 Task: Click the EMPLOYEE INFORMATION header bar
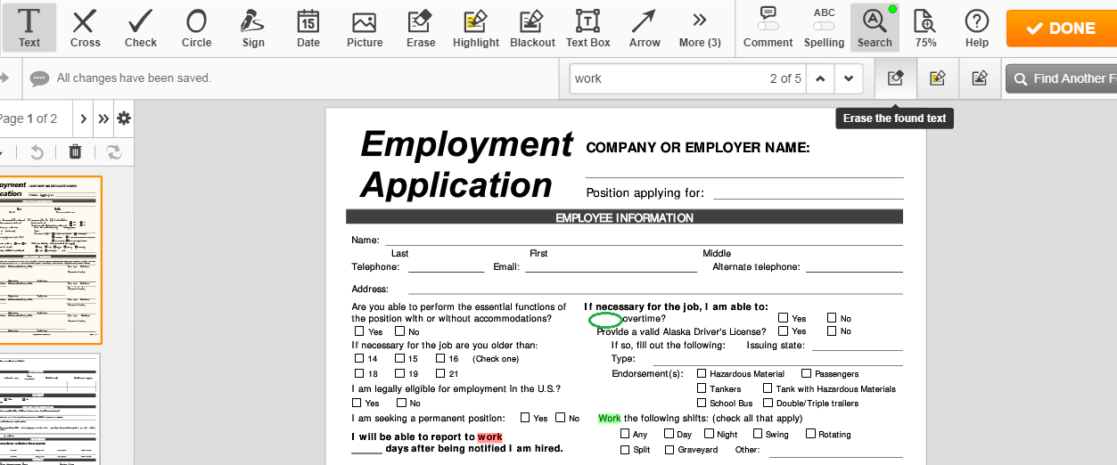(624, 217)
